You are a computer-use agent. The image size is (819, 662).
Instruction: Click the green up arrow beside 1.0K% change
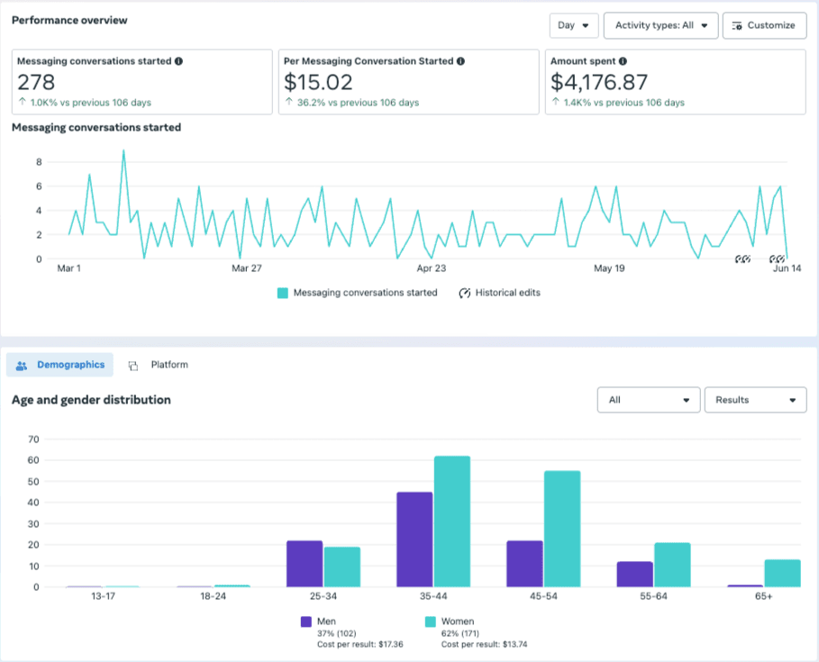click(x=23, y=102)
